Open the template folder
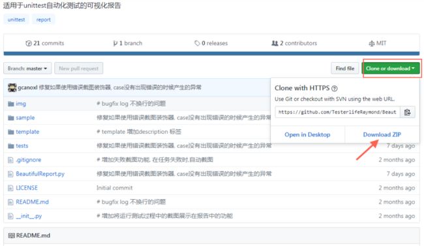The image size is (424, 246). 27,132
